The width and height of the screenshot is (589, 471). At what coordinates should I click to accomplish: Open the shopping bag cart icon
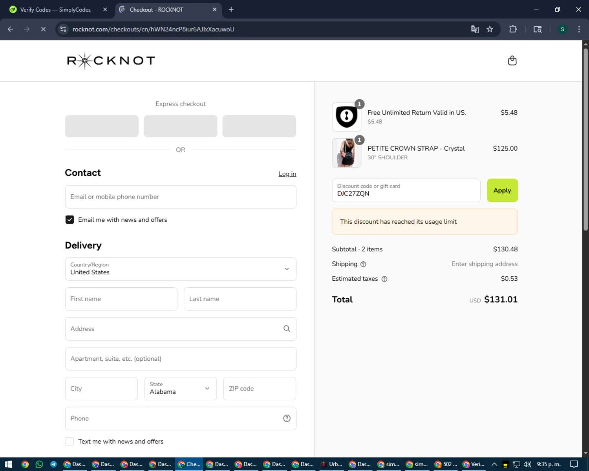point(512,60)
